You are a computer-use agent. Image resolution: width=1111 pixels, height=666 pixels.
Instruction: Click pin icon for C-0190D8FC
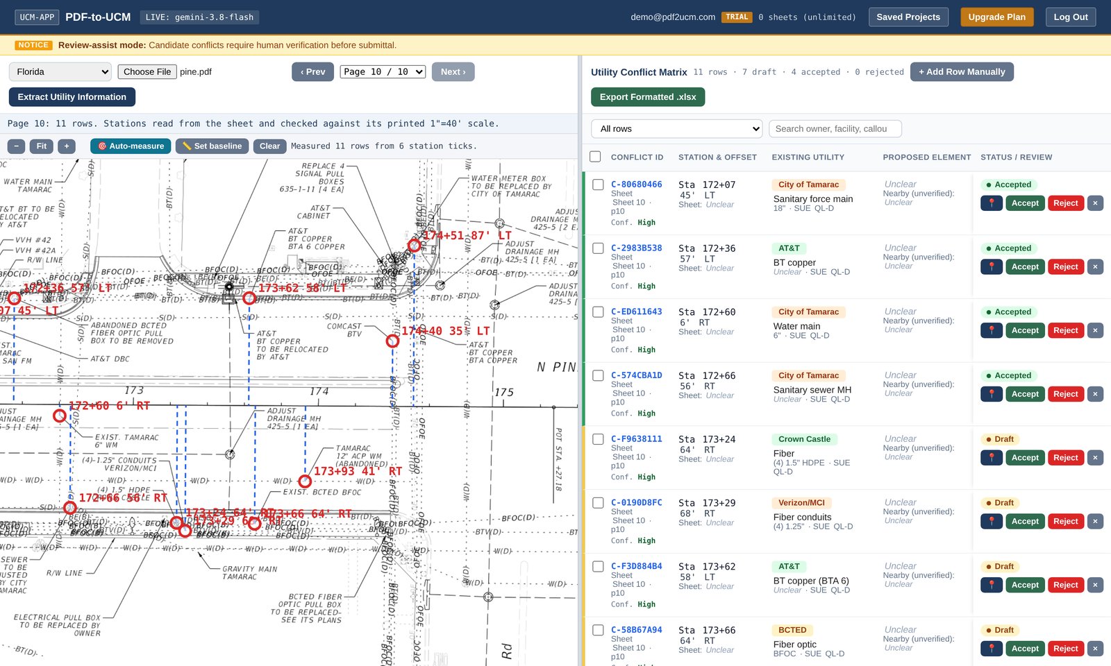(992, 522)
